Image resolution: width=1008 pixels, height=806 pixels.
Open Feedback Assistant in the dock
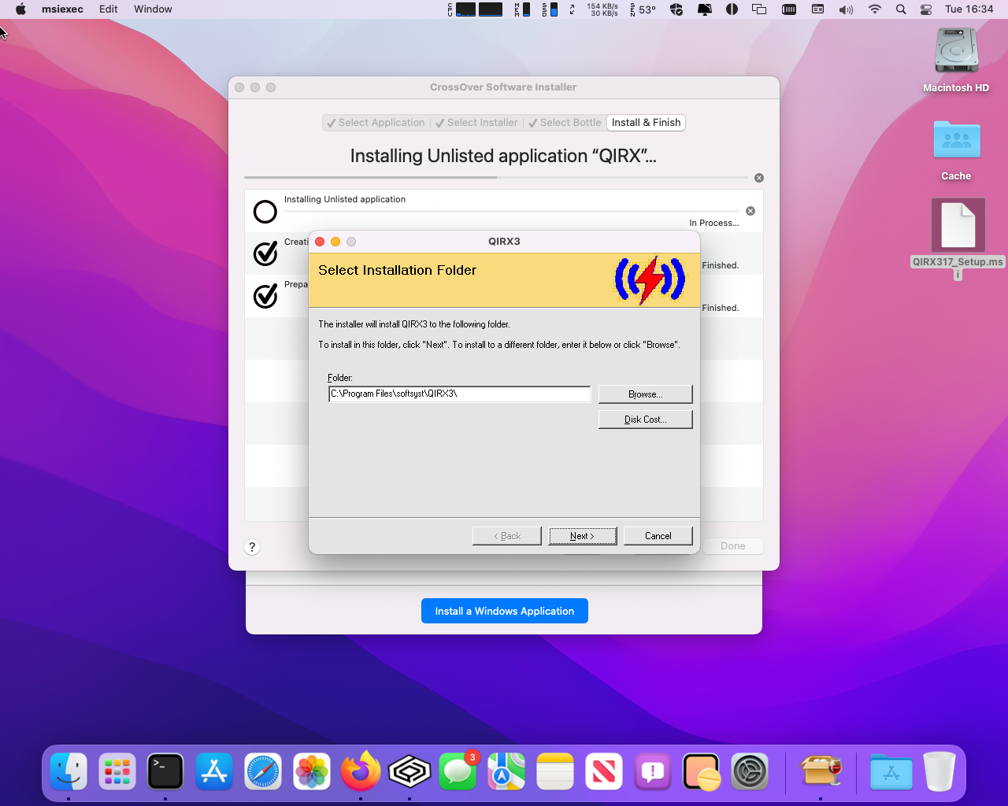[x=653, y=771]
